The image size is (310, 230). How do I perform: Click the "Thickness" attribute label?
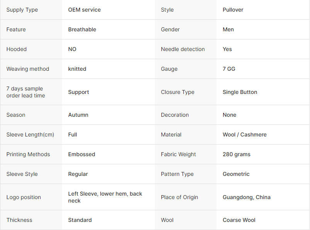(x=19, y=220)
